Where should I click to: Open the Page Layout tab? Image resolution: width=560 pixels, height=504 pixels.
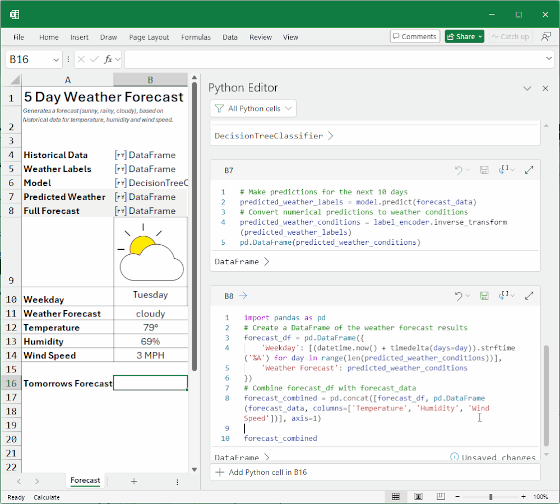(149, 37)
